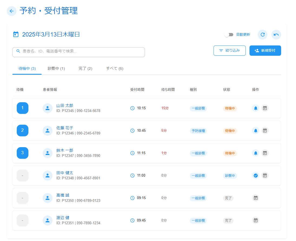The width and height of the screenshot is (296, 241).
Task: Click the 15分 waiting time
Action: (165, 108)
